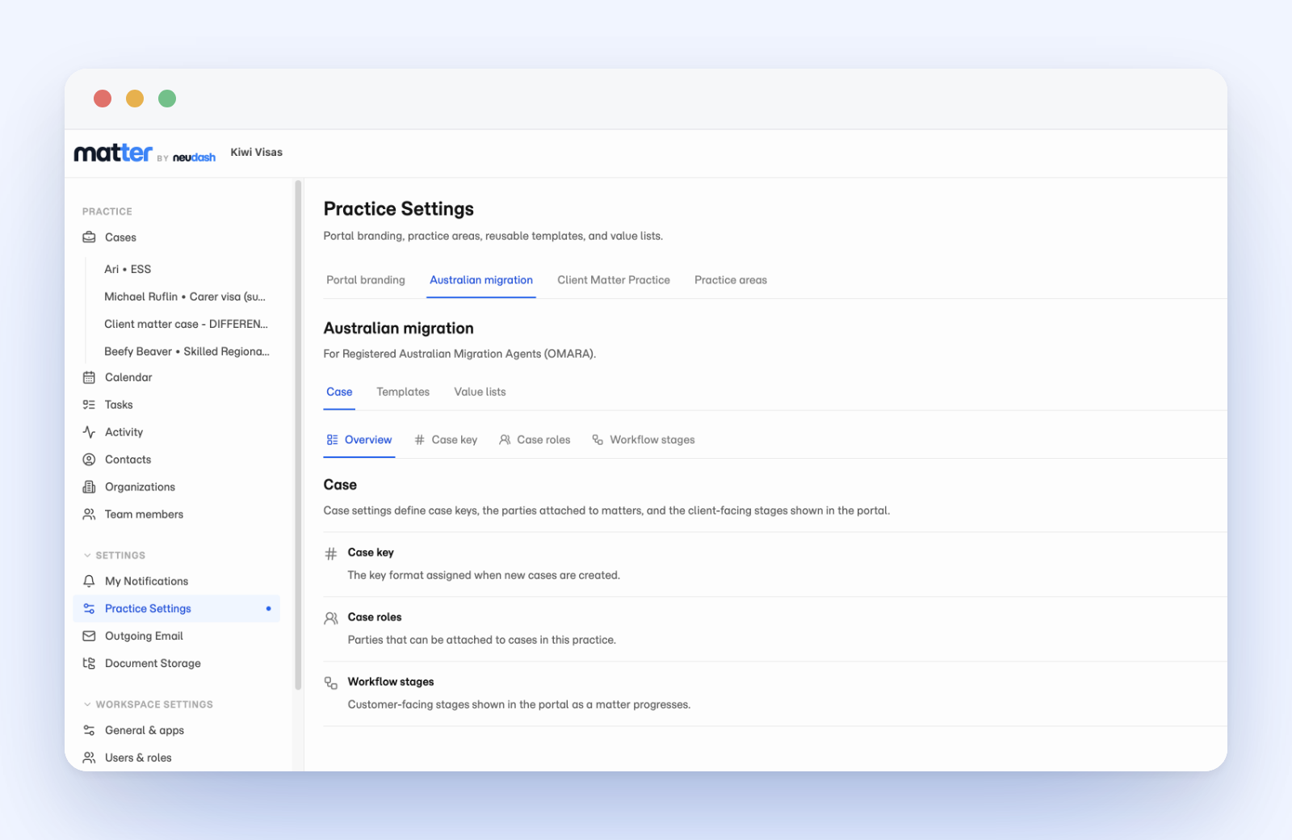Screen dimensions: 1292x840
Task: Open the Ari • ESS case
Action: pyautogui.click(x=128, y=269)
